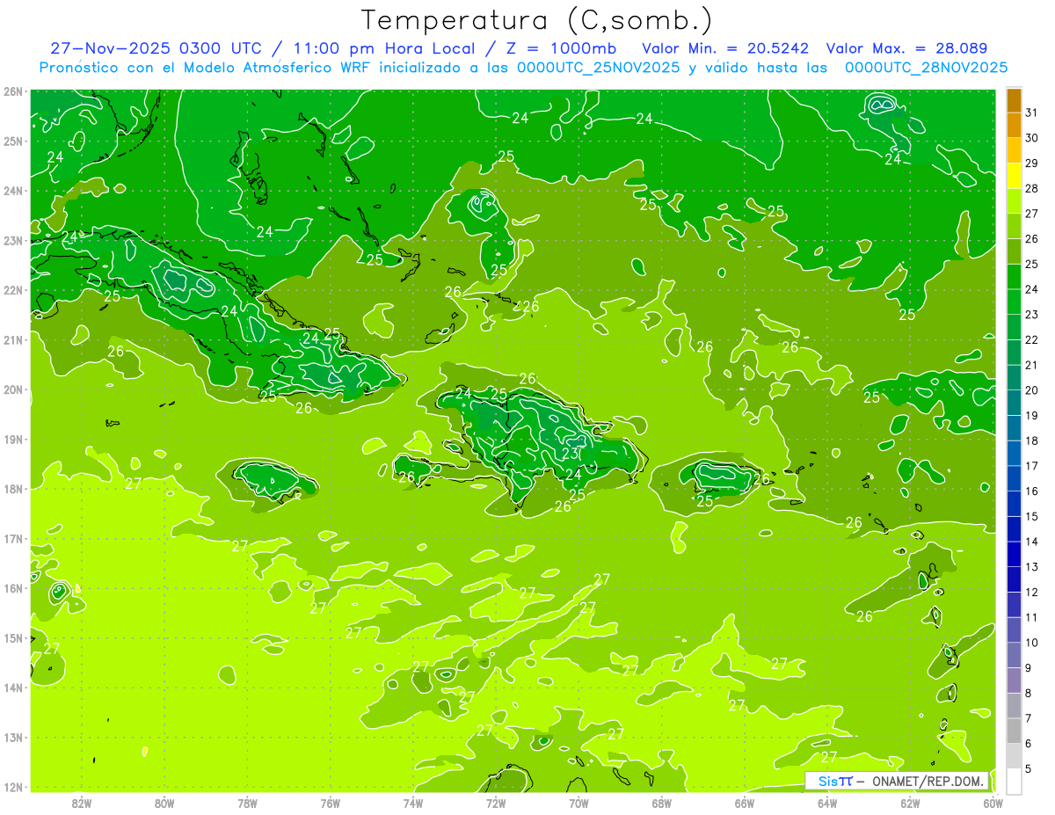Click the 80W longitude axis label

164,803
